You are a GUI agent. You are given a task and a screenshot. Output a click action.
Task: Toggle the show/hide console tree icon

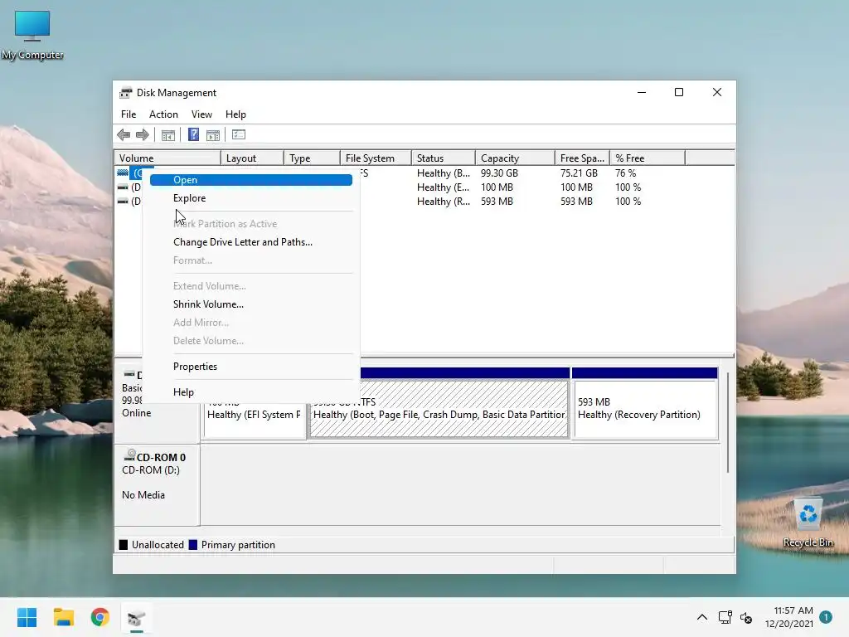(168, 135)
